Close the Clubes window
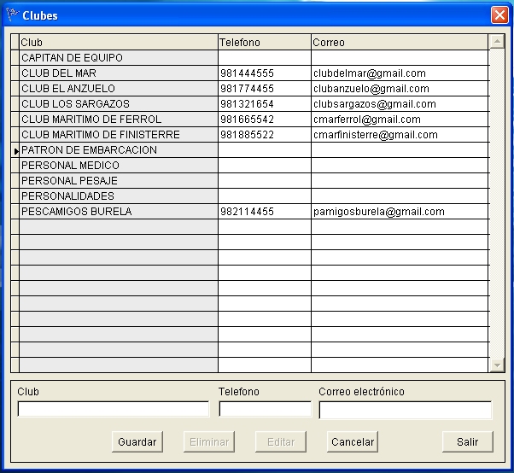The image size is (514, 473). pos(499,15)
